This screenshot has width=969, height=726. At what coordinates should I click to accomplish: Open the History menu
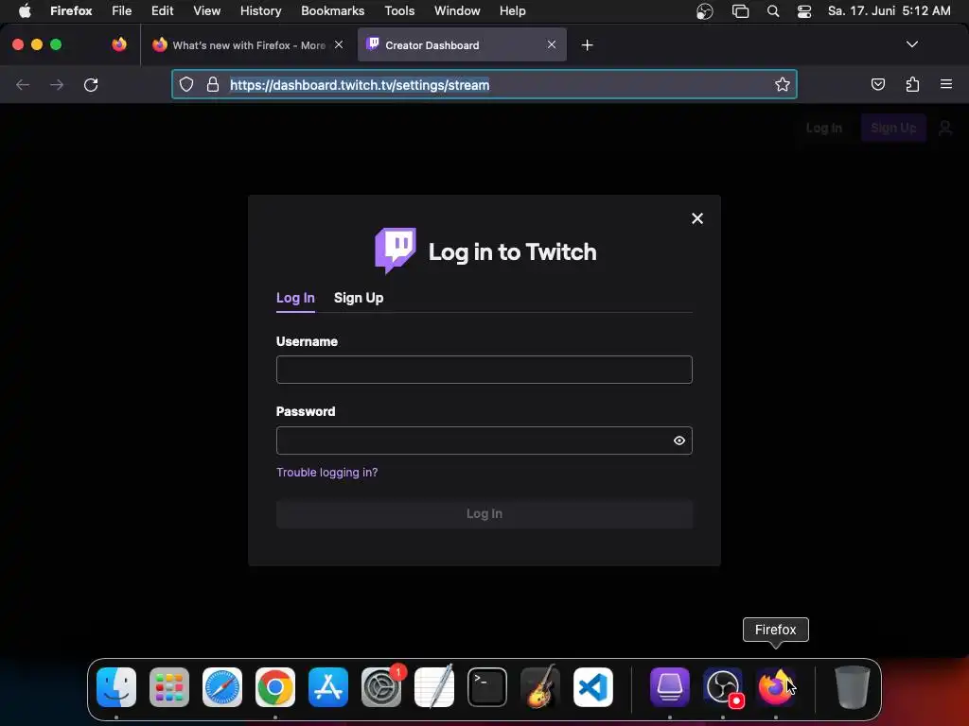coord(260,11)
